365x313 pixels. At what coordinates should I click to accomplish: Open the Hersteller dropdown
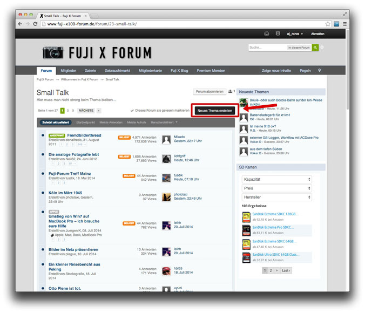(x=276, y=198)
